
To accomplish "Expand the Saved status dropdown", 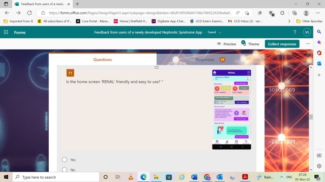I will point(220,32).
